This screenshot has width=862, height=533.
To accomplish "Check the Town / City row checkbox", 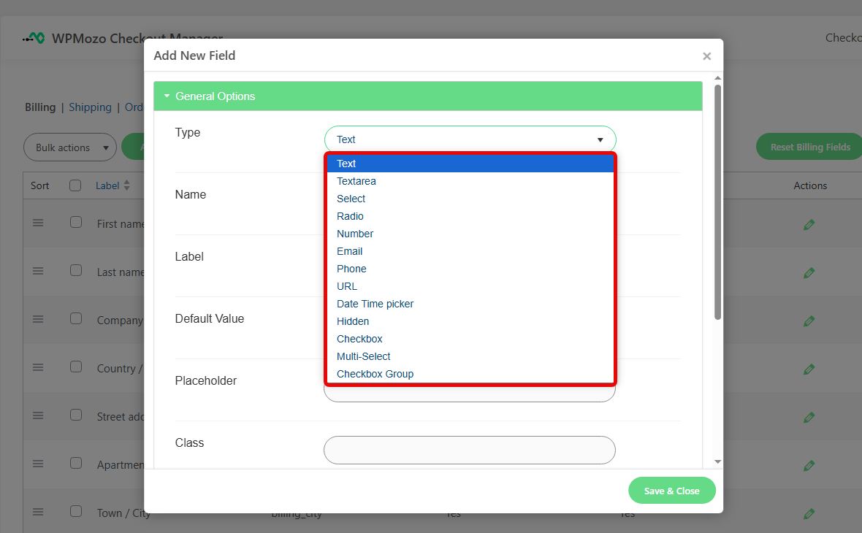I will click(76, 511).
